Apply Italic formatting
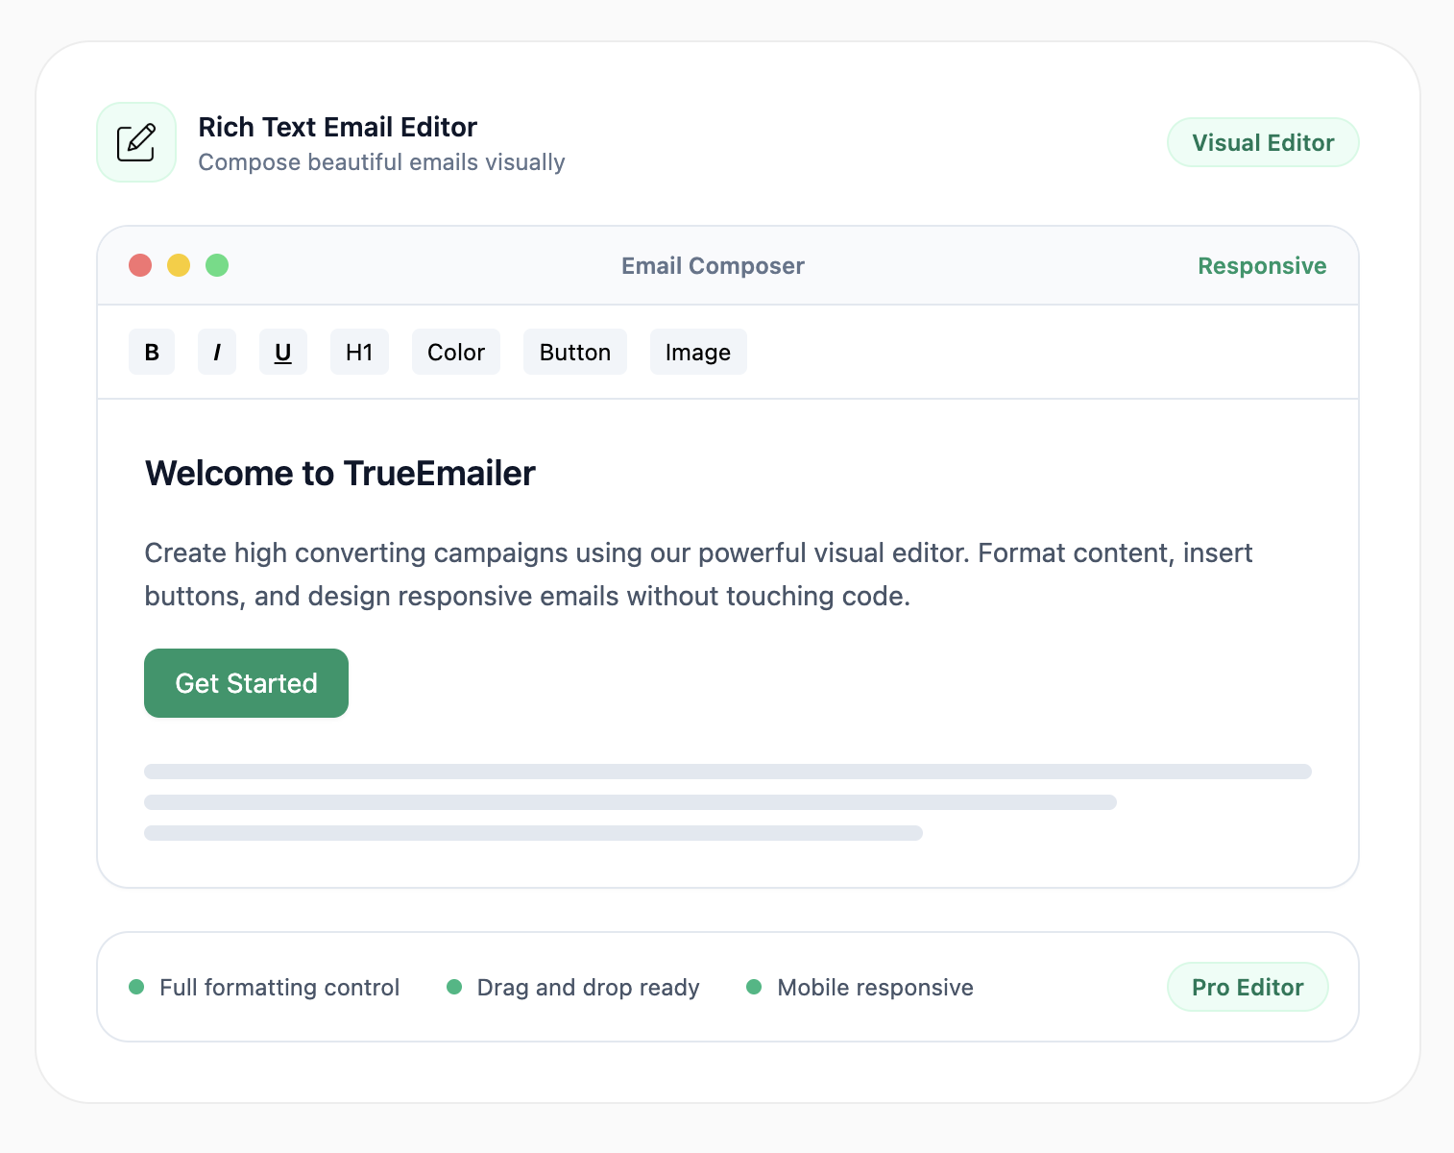 (x=216, y=352)
